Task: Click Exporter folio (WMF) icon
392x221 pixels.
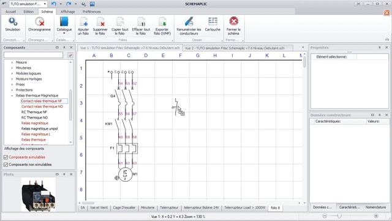Action: [x=162, y=22]
